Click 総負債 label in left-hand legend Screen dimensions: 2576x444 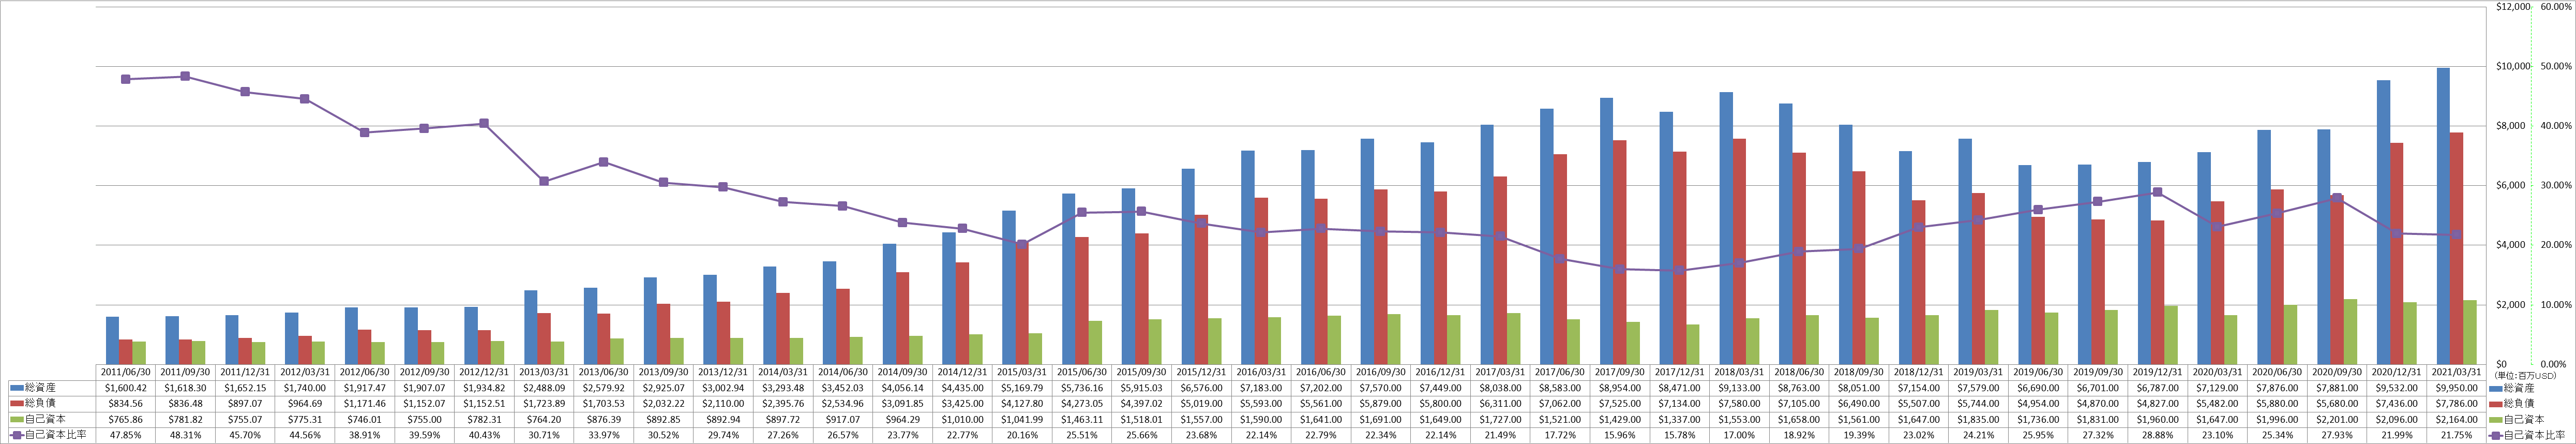(40, 403)
